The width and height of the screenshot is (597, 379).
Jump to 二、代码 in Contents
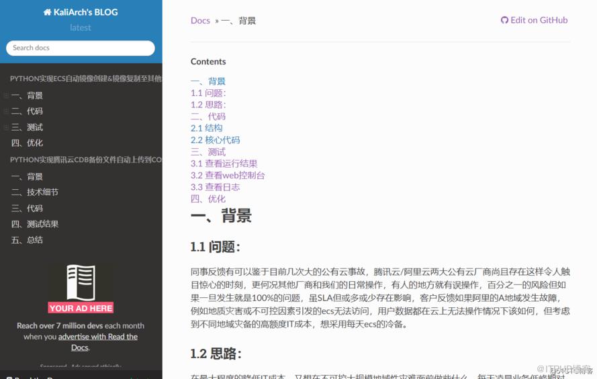[x=208, y=116]
